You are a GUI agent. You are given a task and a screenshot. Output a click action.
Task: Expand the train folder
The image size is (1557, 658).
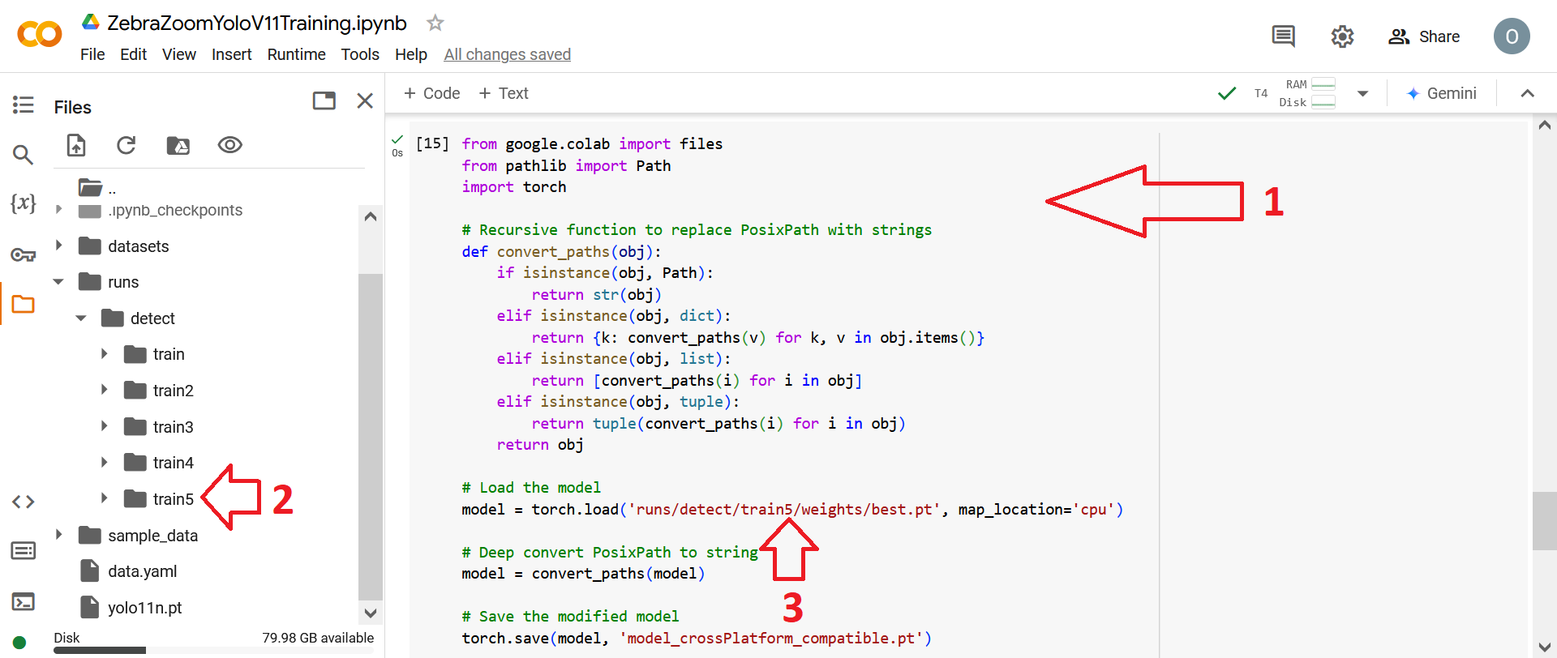pyautogui.click(x=104, y=353)
